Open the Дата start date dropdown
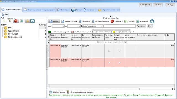The height and width of the screenshot is (99, 177). (x=63, y=26)
